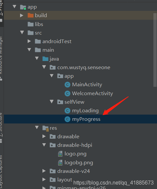Click the app module icon

(23, 7)
